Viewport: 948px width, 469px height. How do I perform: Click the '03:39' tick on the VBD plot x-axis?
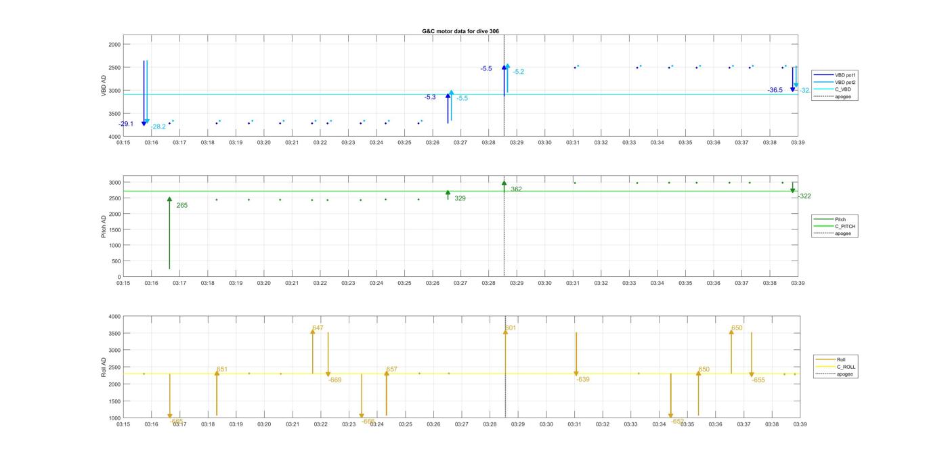(798, 143)
